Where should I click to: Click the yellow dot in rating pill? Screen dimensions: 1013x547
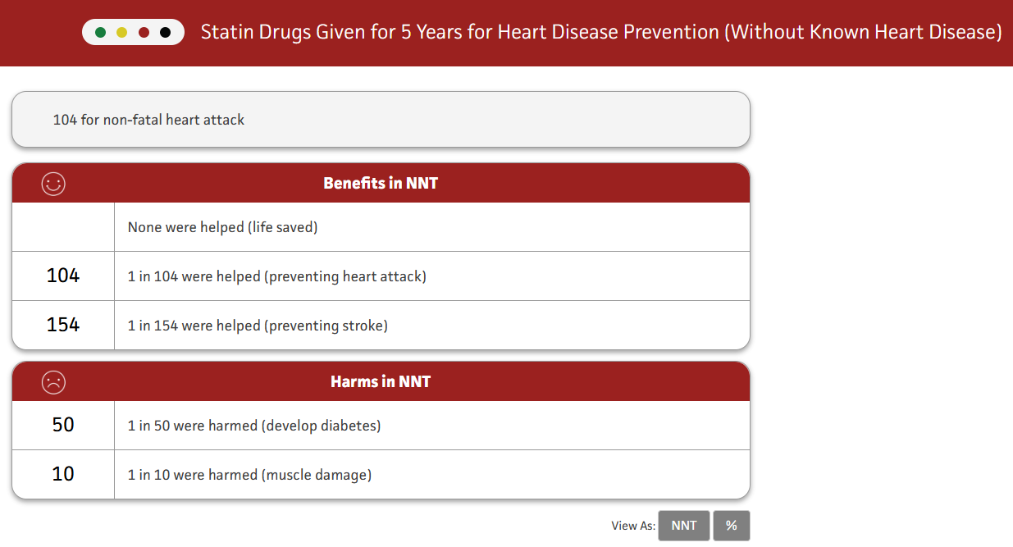click(122, 33)
